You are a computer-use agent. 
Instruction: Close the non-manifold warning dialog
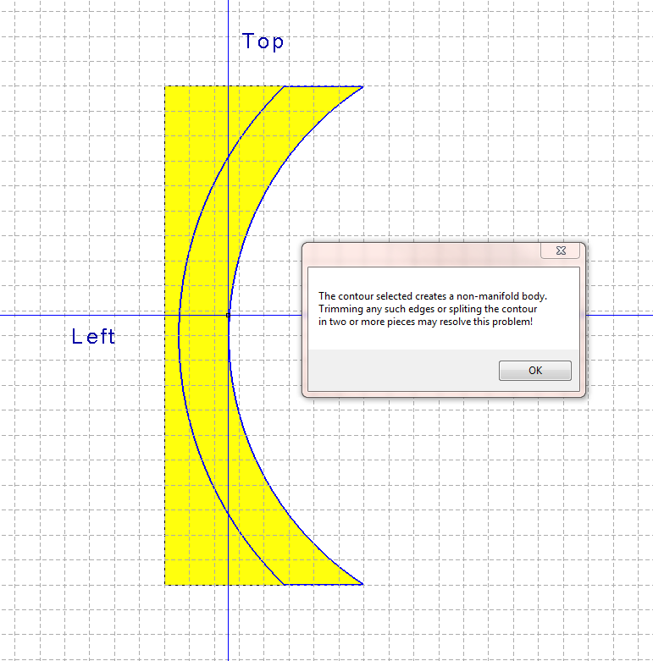click(560, 251)
